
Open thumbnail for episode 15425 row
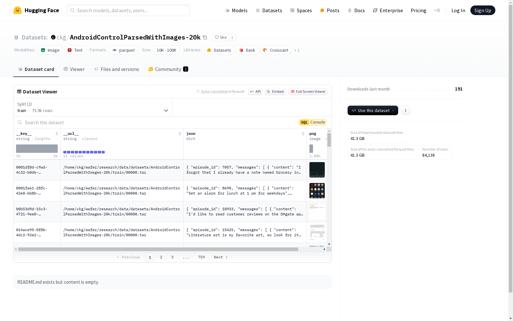point(317,232)
